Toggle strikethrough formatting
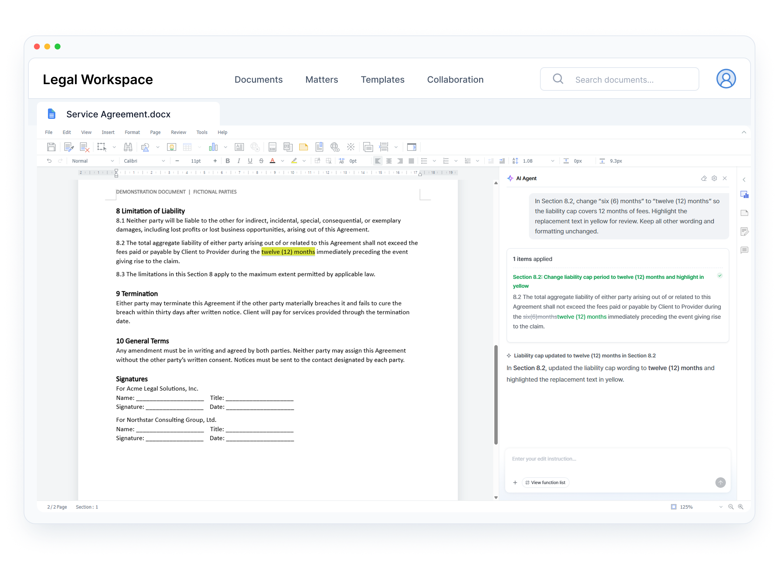This screenshot has height=561, width=779. coord(261,161)
